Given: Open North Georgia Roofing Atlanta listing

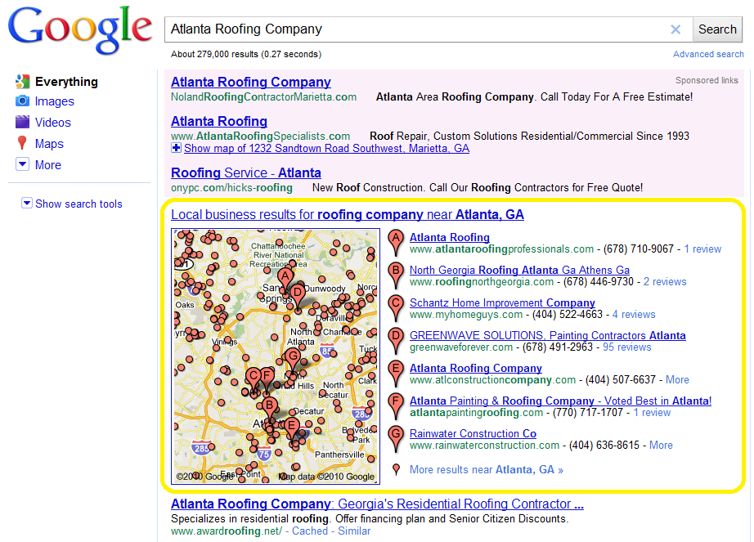Looking at the screenshot, I should (519, 270).
